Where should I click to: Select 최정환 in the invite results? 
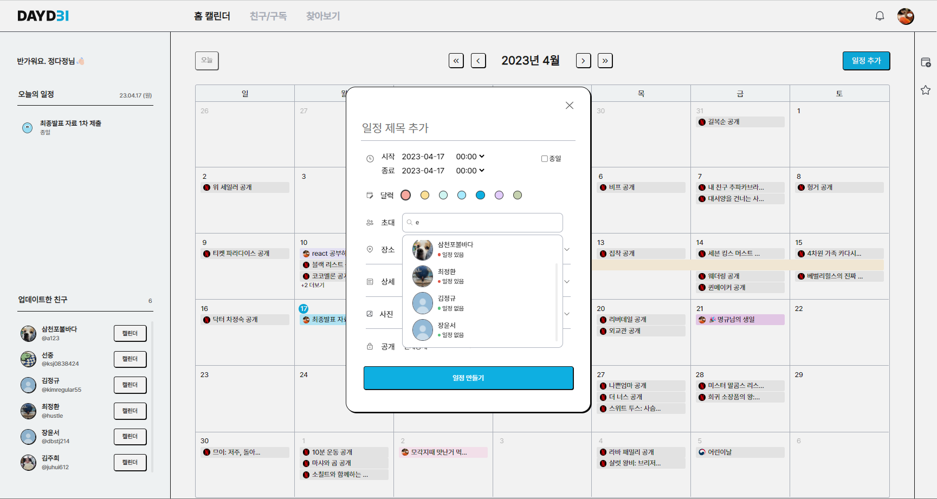[482, 276]
